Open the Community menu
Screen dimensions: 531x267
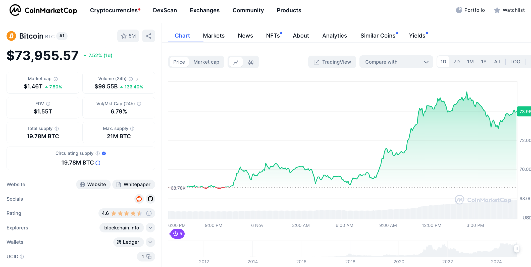[x=248, y=10]
